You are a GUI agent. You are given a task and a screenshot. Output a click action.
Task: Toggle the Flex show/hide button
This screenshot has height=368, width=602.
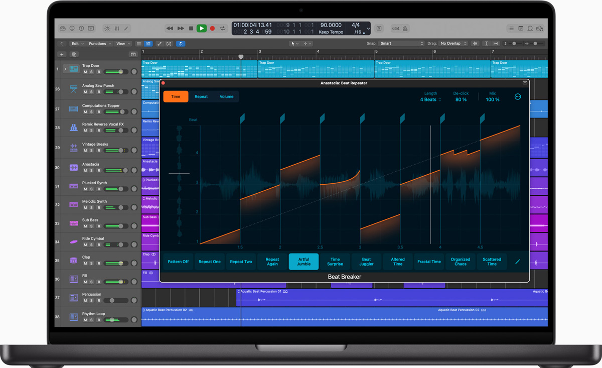click(169, 44)
